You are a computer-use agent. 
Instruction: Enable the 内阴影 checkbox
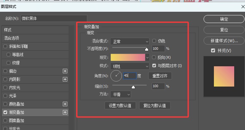pyautogui.click(x=5, y=79)
